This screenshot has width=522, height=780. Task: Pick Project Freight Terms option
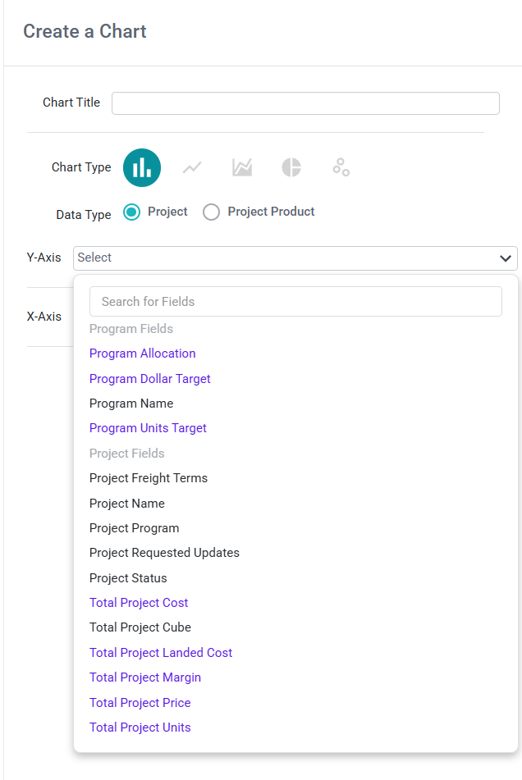[149, 478]
